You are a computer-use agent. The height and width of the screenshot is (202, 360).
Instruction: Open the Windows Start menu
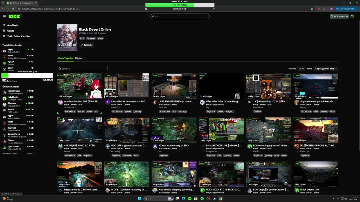click(x=139, y=199)
